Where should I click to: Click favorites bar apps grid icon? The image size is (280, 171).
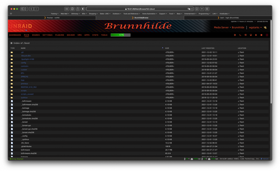(11, 13)
